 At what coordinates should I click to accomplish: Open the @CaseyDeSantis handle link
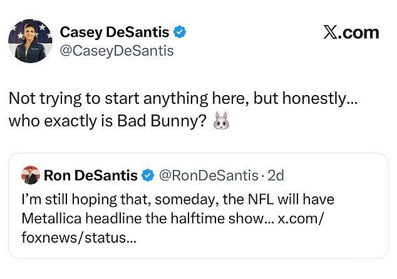pos(116,51)
